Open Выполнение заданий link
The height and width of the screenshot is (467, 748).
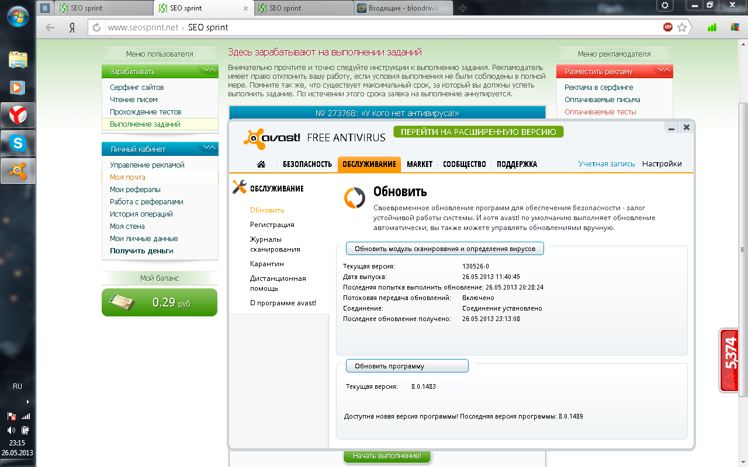click(145, 124)
